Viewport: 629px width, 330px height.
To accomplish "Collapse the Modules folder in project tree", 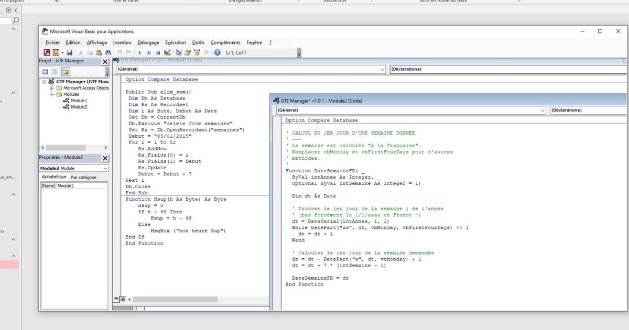I will [52, 94].
